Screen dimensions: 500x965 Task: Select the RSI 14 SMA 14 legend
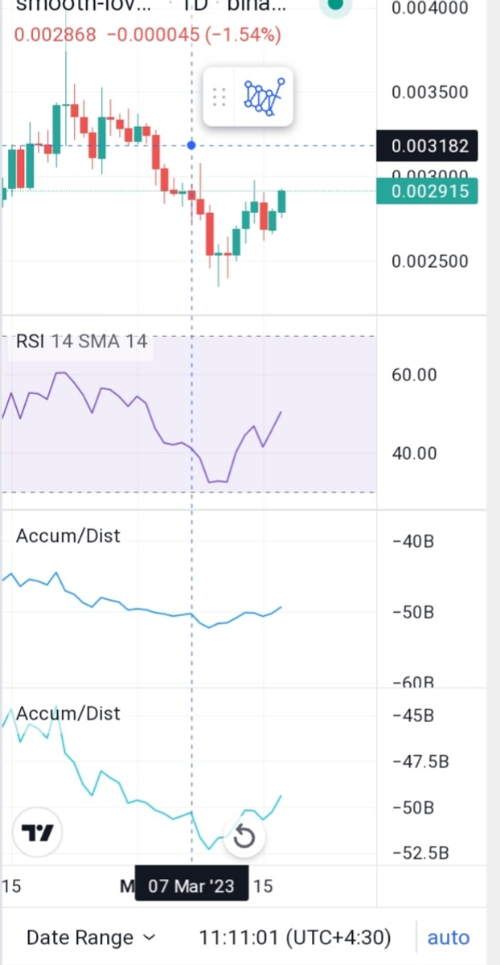coord(81,341)
